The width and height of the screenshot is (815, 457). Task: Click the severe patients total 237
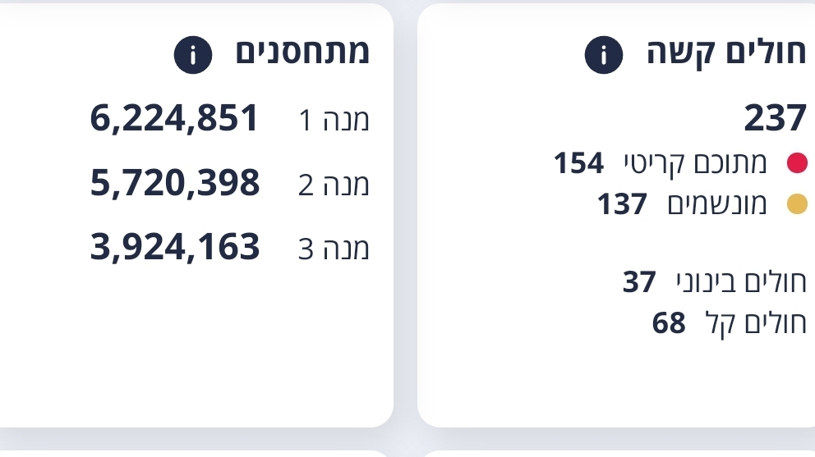tap(775, 118)
